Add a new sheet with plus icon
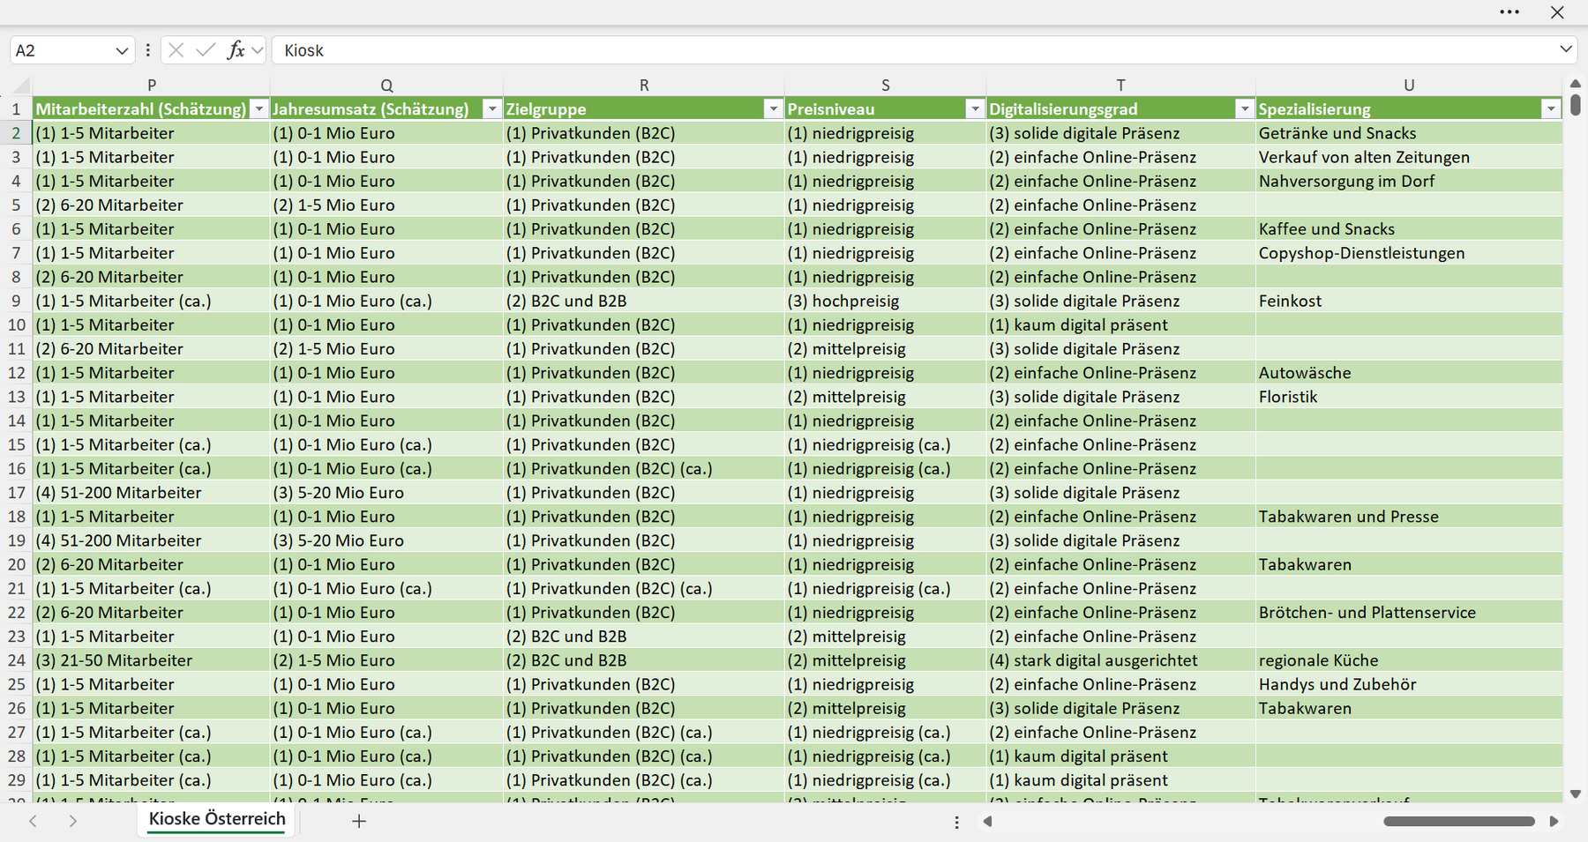1588x842 pixels. coord(359,821)
